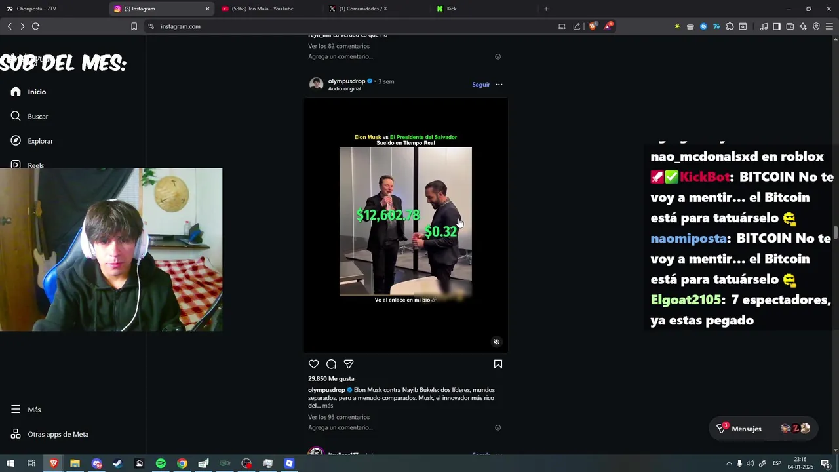Open File Explorer from the taskbar
The width and height of the screenshot is (839, 472).
pyautogui.click(x=75, y=463)
